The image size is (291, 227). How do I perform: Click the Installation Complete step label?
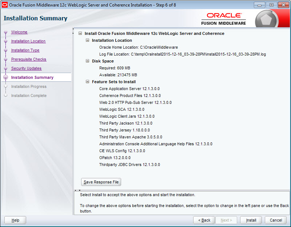coord(29,96)
